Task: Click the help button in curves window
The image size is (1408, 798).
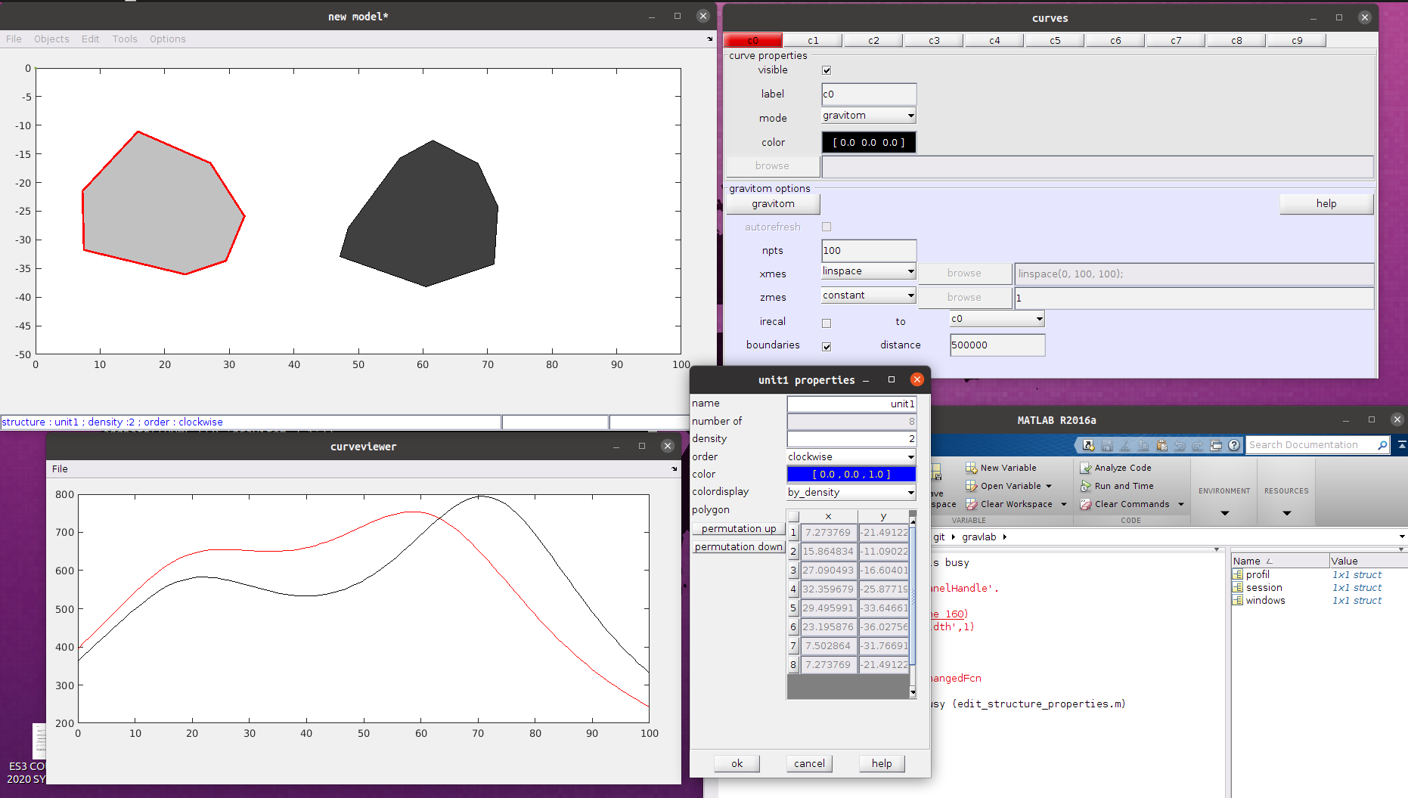Action: [x=1326, y=204]
